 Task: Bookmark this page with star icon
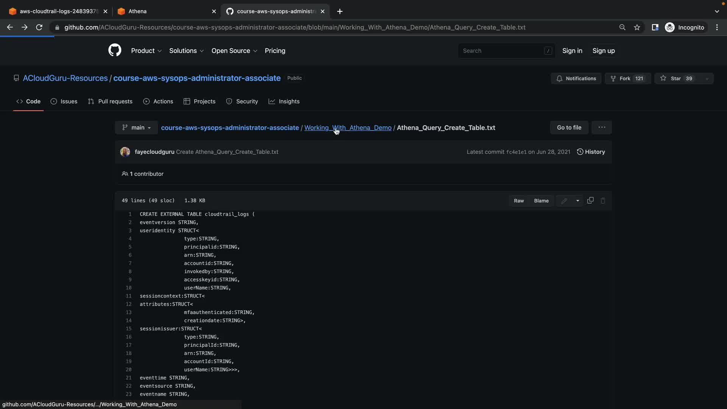tap(637, 27)
